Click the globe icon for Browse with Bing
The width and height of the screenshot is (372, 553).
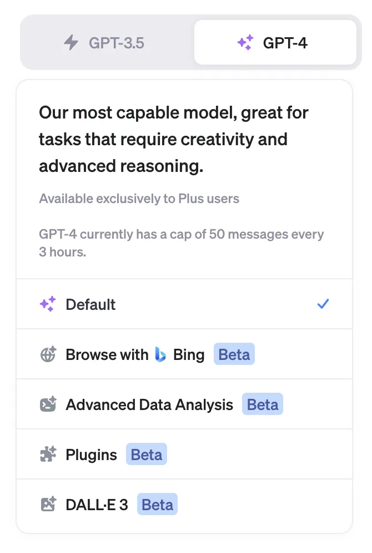[48, 354]
